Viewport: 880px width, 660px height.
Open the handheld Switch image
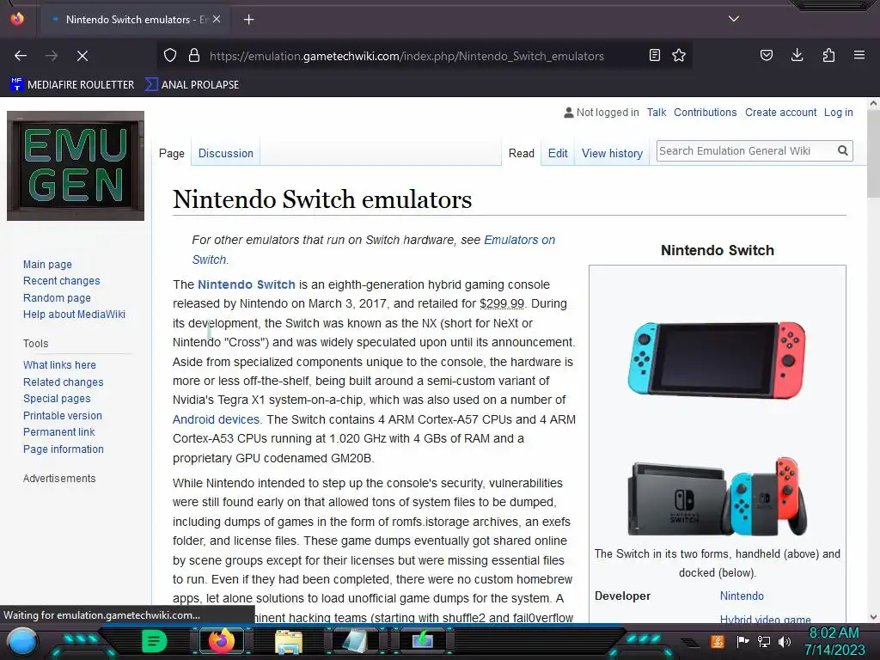point(717,359)
